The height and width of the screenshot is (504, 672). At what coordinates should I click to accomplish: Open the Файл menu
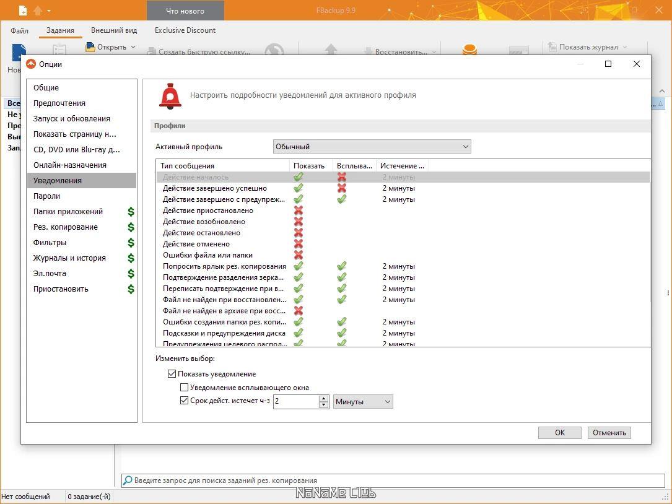(19, 30)
